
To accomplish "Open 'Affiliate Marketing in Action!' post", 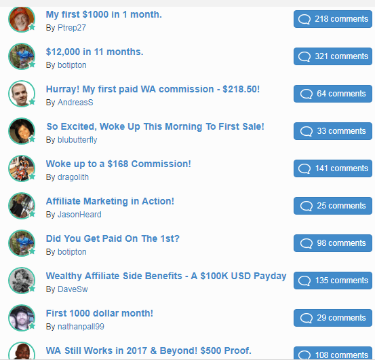I will tap(110, 202).
